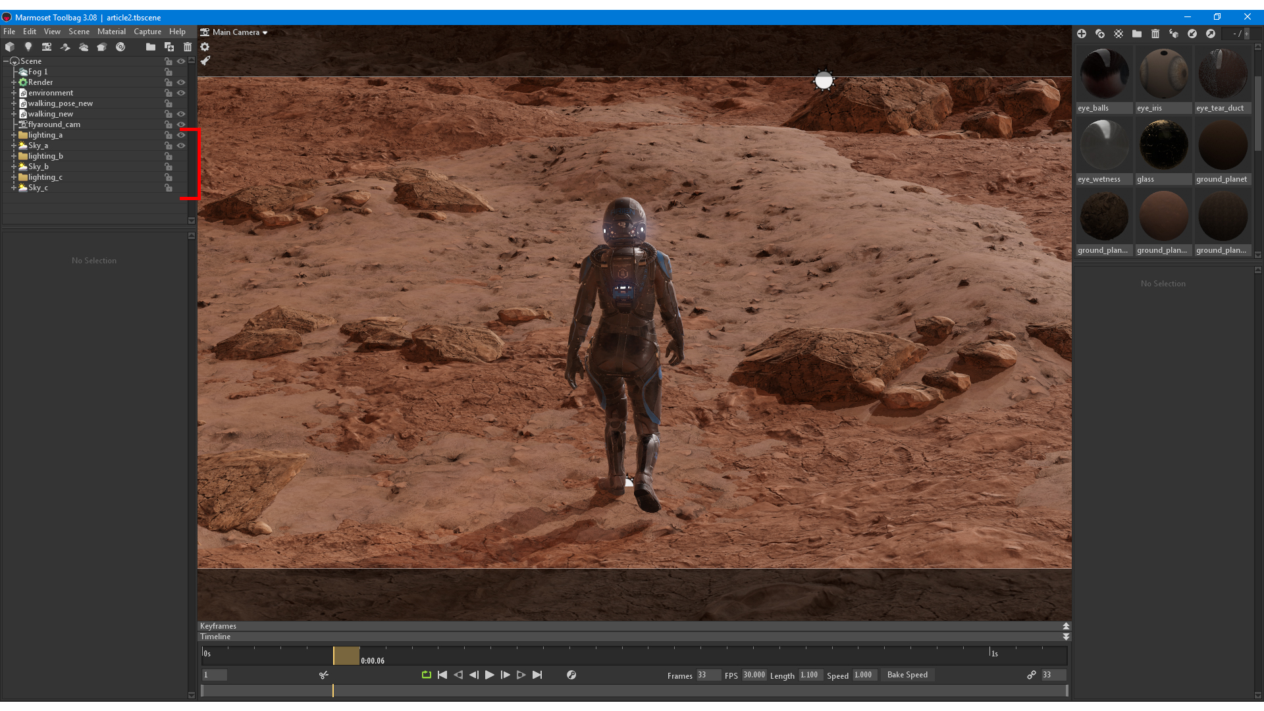
Task: Add a new mesh object via cube icon
Action: 10,47
